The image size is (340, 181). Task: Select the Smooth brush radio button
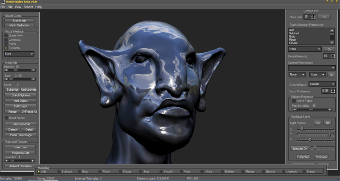pos(161,171)
